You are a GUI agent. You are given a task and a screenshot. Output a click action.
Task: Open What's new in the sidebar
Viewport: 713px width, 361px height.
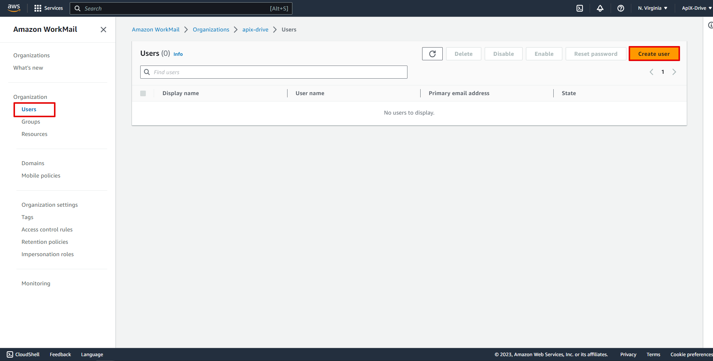click(x=28, y=68)
